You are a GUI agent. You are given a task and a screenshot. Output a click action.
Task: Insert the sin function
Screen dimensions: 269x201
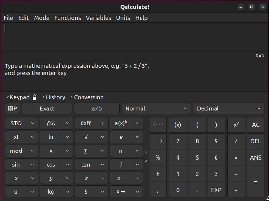coord(16,165)
